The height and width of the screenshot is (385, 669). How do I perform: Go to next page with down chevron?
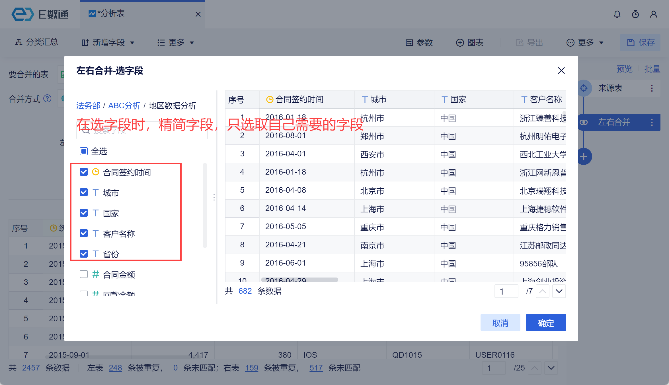[559, 291]
